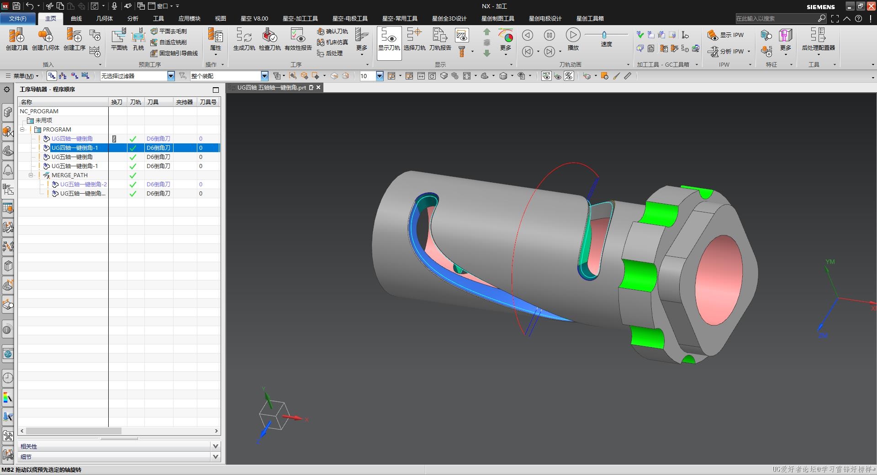Click the 创建刀具 (Create Tool) icon
Viewport: 877px width, 475px height.
(x=16, y=39)
